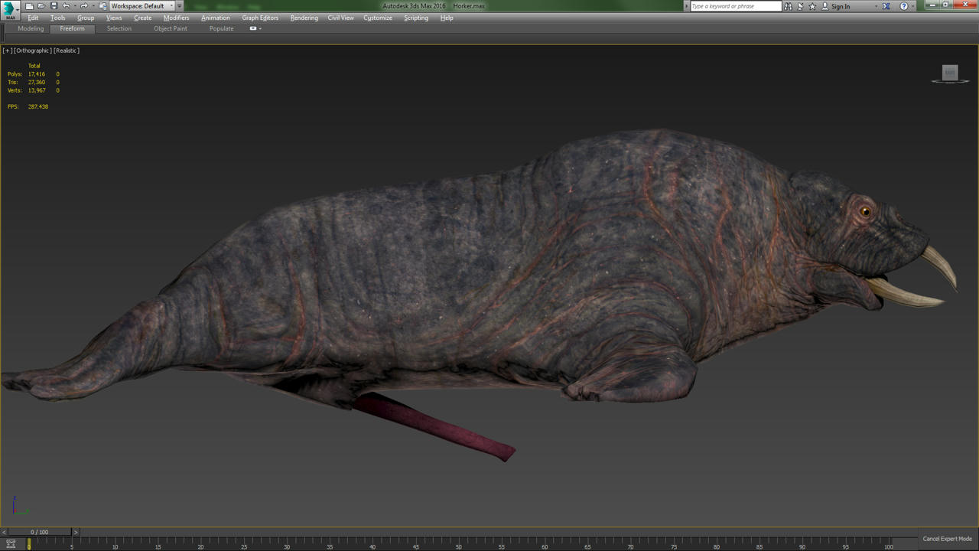Click the walrus model's tusk in the viewport
The height and width of the screenshot is (551, 979).
[x=907, y=293]
